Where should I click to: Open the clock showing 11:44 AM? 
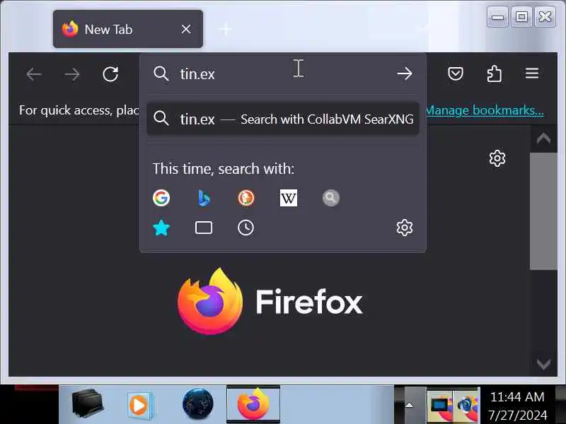[517, 406]
